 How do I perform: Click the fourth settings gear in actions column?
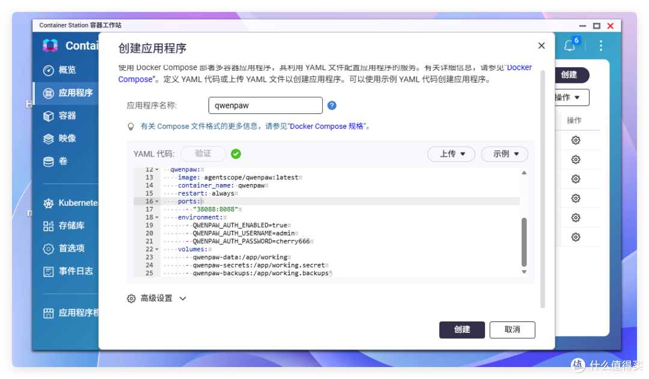tap(575, 198)
